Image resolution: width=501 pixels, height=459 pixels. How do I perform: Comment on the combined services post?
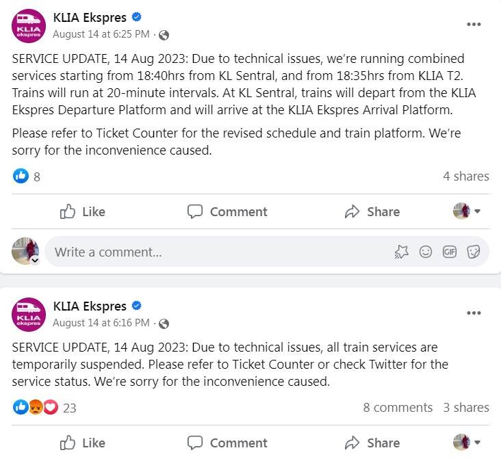(228, 212)
